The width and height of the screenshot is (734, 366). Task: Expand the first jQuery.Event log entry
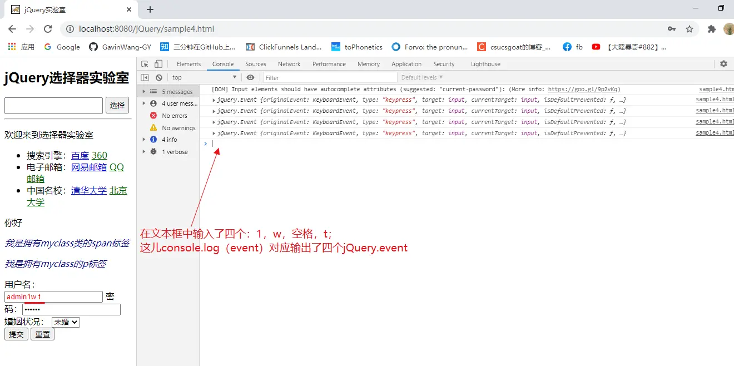click(x=215, y=100)
